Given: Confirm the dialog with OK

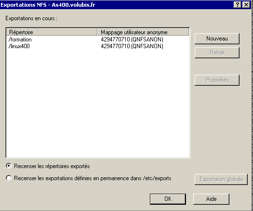Looking at the screenshot, I should (168, 199).
